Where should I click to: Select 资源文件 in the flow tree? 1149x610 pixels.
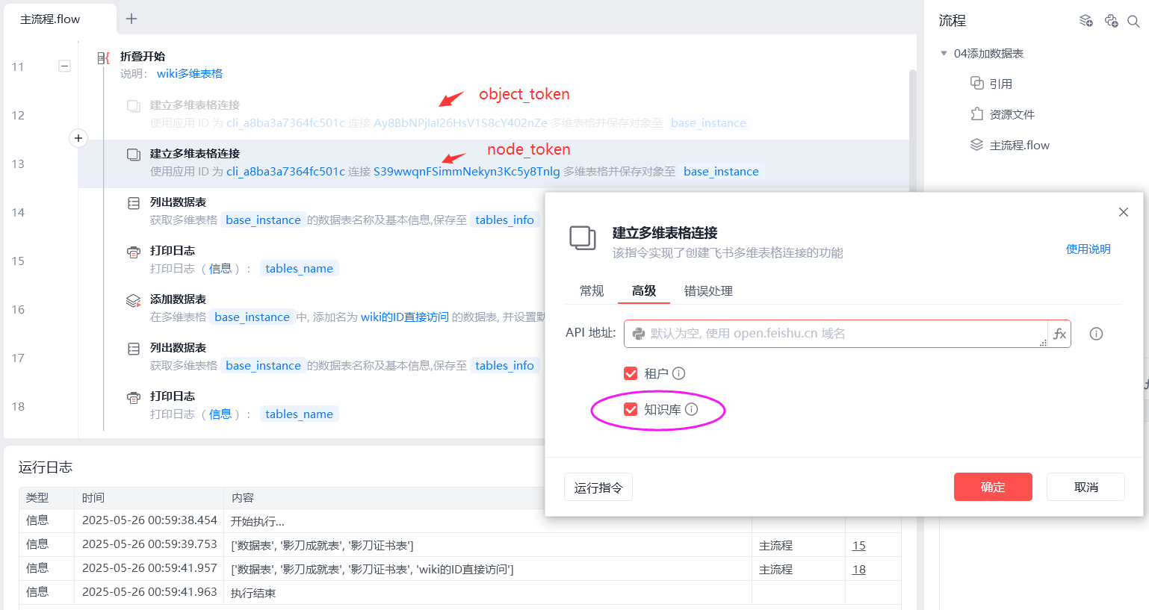tap(1012, 114)
